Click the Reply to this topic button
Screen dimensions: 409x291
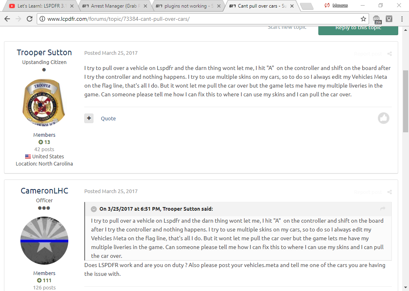coord(358,29)
